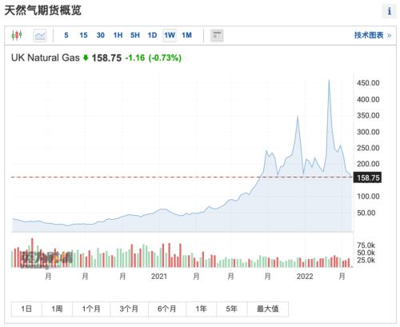Open the 技术图表 link
Viewport: 400px width, 327px height.
(x=372, y=35)
